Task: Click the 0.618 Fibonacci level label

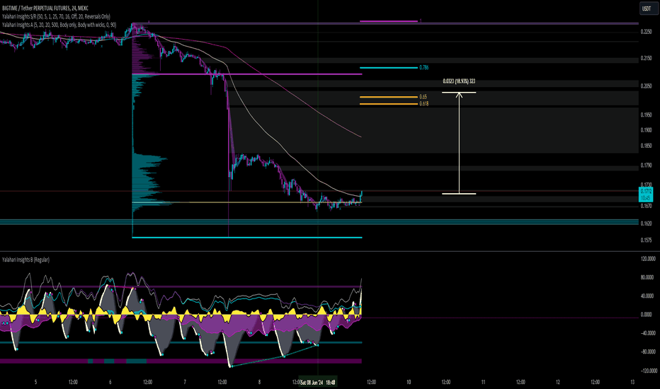Action: [424, 103]
